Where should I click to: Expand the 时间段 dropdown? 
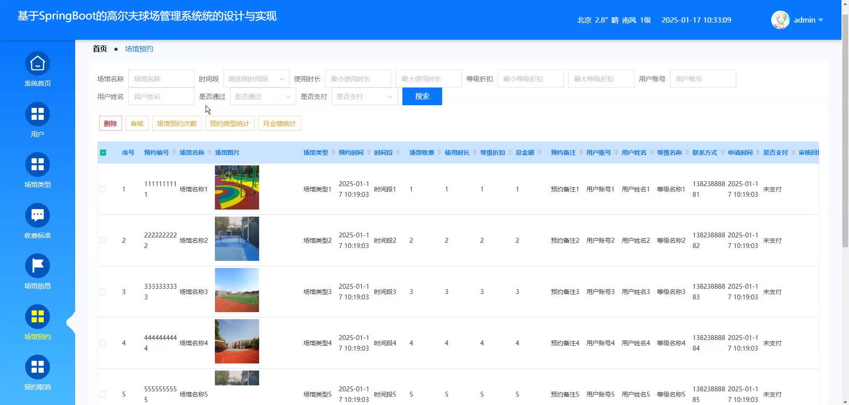tap(256, 79)
